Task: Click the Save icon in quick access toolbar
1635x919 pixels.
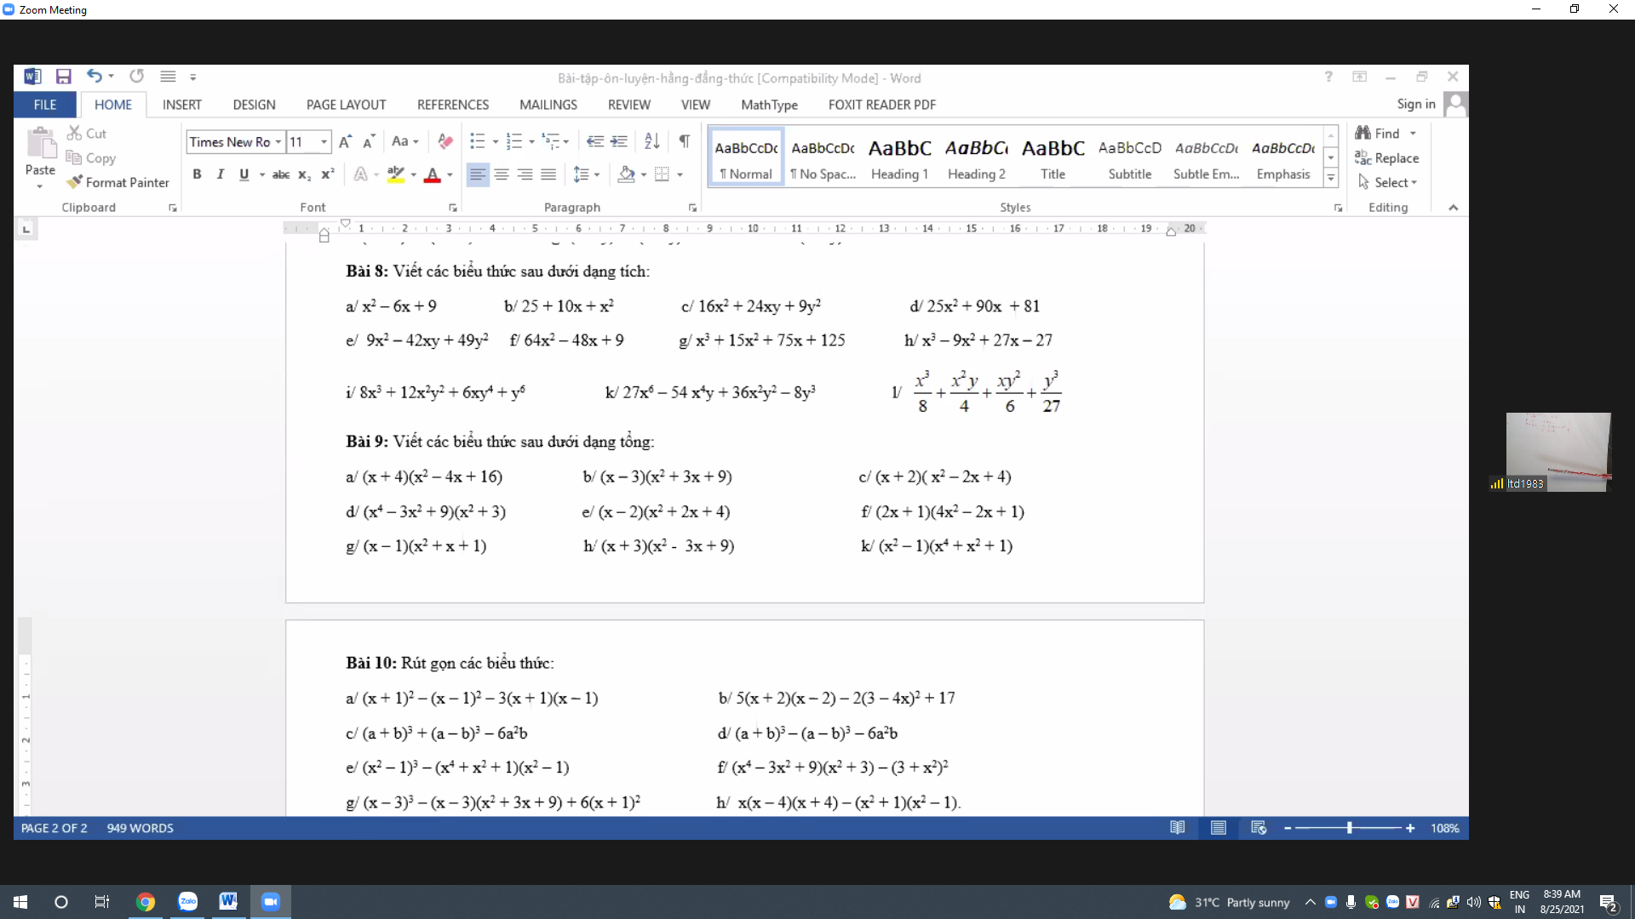Action: 63,77
